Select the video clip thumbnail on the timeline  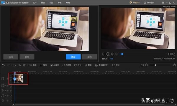coord(19,79)
